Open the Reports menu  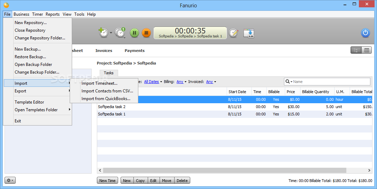pyautogui.click(x=52, y=14)
